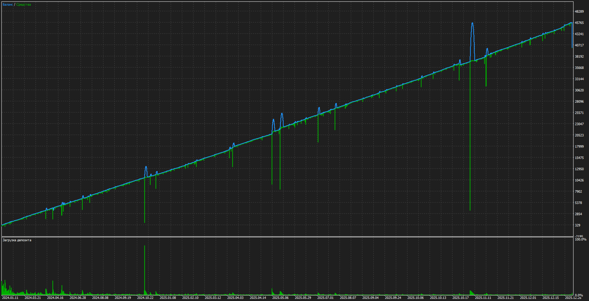Select the 2024.10.22 date label
The image size is (589, 301).
point(145,298)
